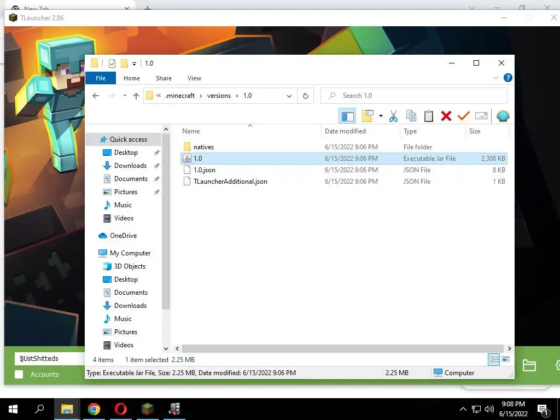Switch to the View ribbon tab
This screenshot has height=420, width=560.
194,78
